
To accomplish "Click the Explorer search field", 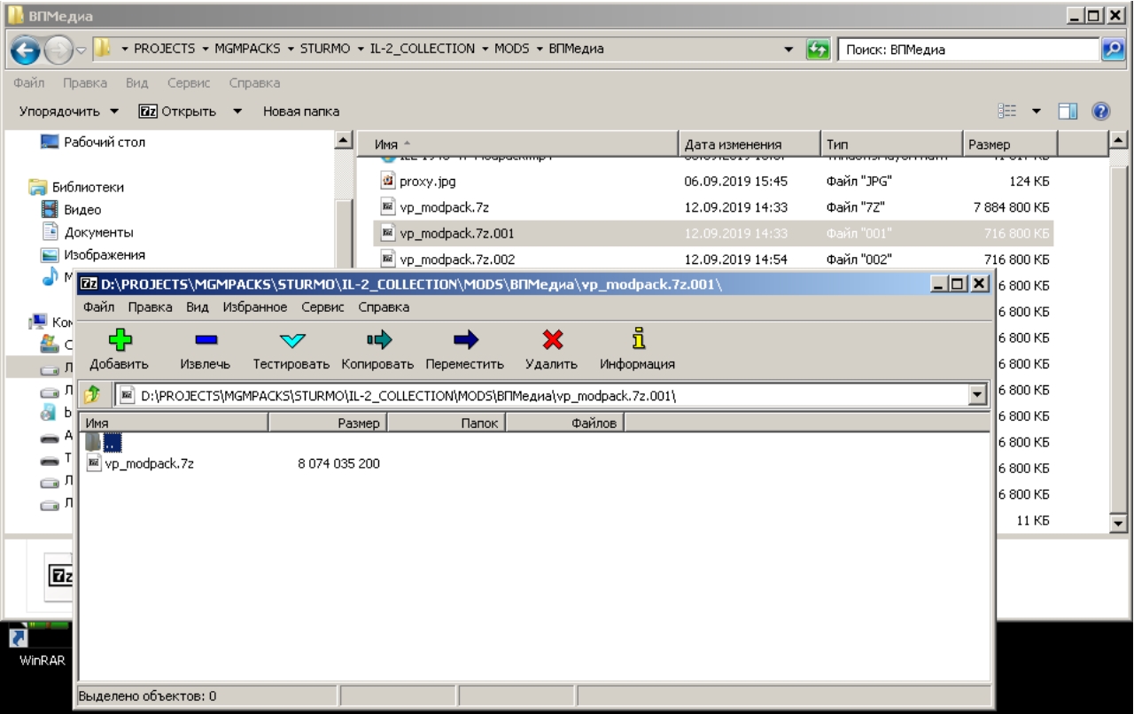I will tap(969, 50).
